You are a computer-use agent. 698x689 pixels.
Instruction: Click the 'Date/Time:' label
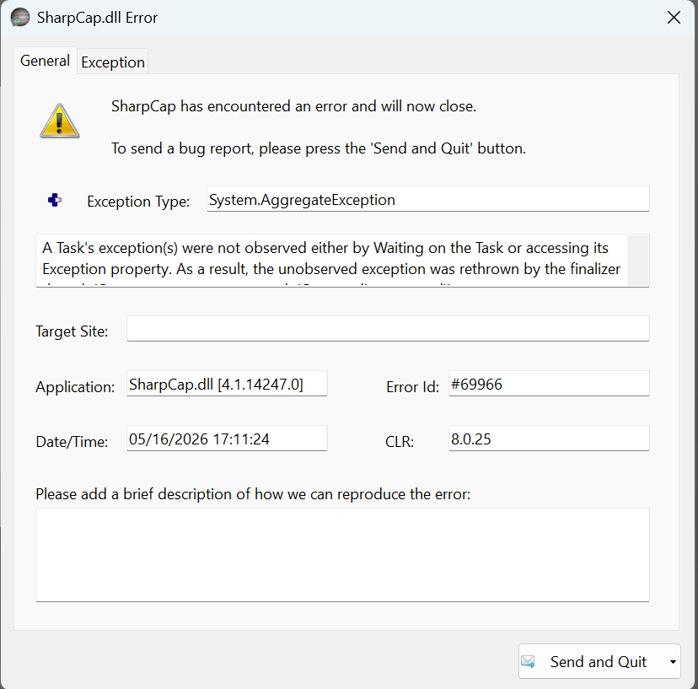(72, 441)
